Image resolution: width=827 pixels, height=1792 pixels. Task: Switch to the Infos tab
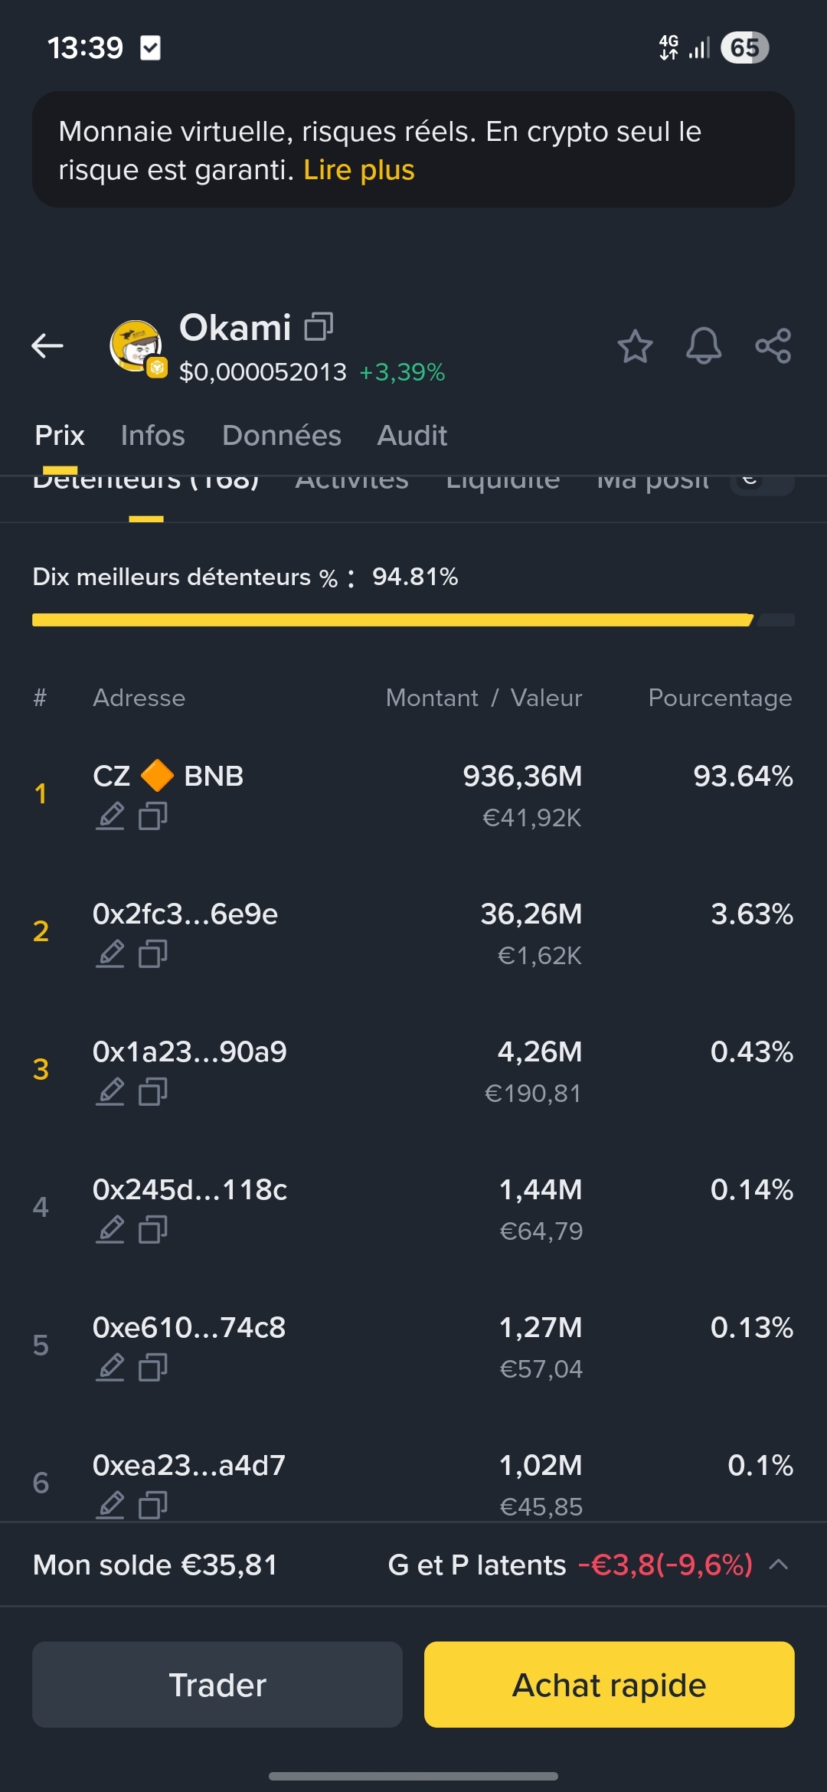(152, 436)
